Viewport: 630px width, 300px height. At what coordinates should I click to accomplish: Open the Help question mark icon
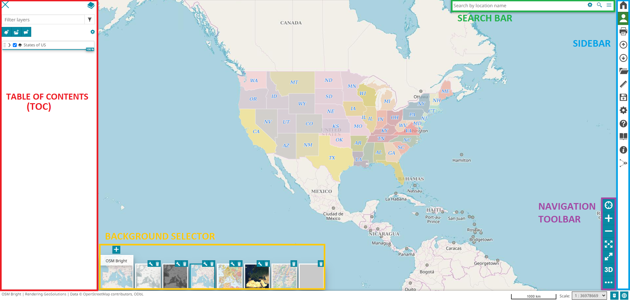623,124
